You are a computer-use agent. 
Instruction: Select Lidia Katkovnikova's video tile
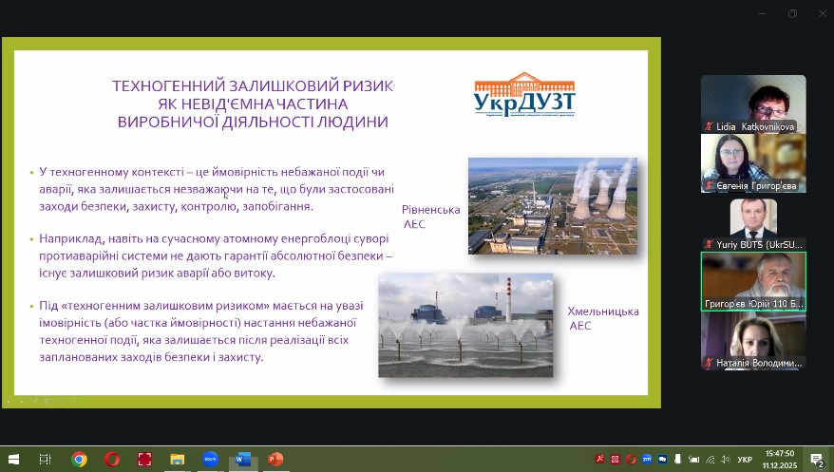(x=753, y=104)
